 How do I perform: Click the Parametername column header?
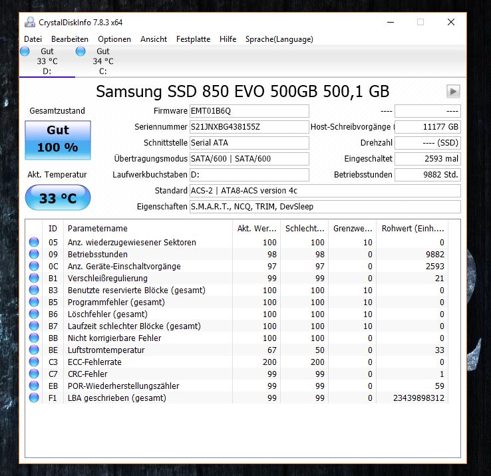(148, 229)
